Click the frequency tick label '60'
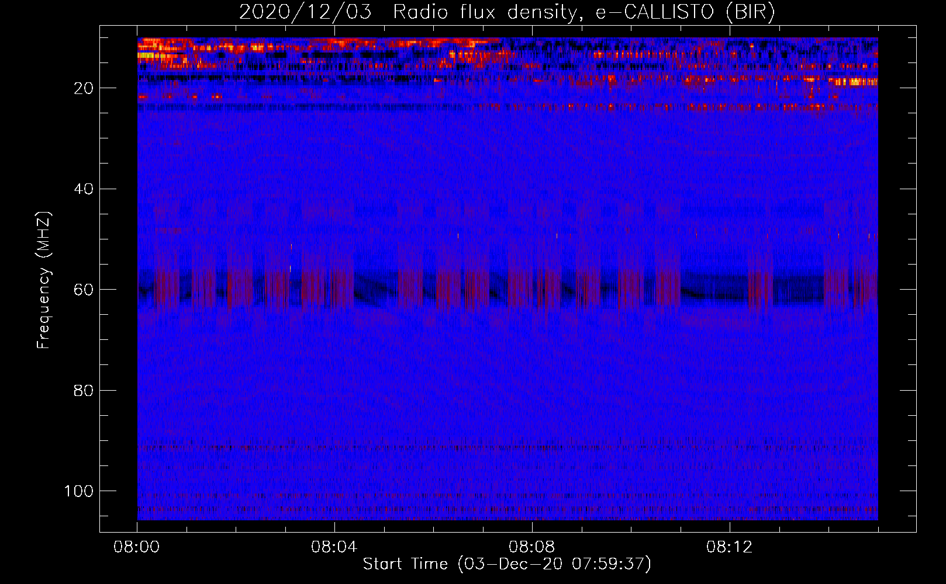Screen dimensions: 946x584 point(84,290)
